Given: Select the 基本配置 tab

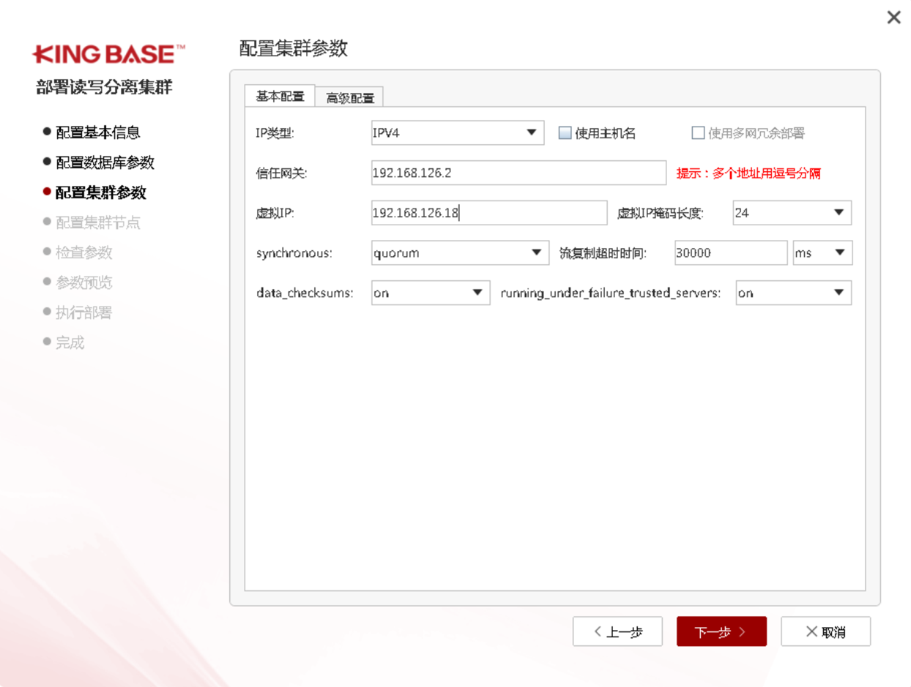Looking at the screenshot, I should pos(280,97).
